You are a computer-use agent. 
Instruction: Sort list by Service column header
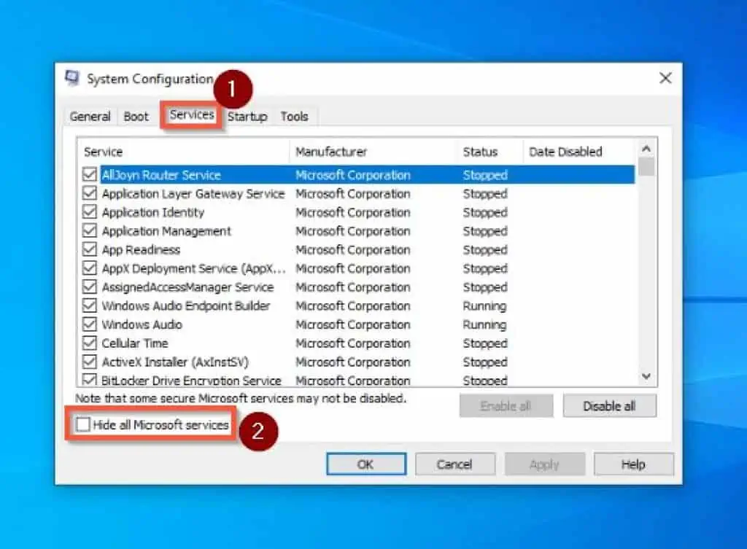point(182,152)
